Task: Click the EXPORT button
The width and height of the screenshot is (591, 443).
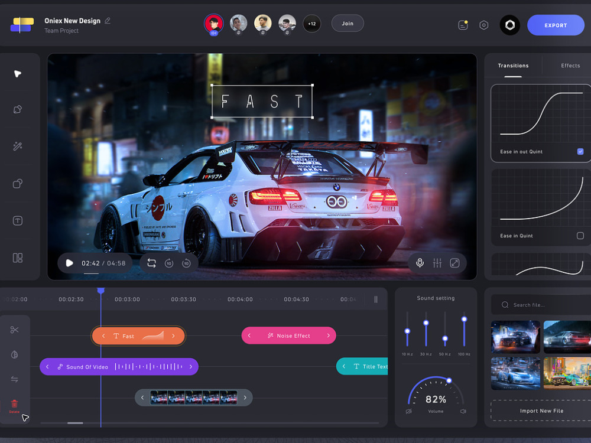Action: tap(556, 25)
